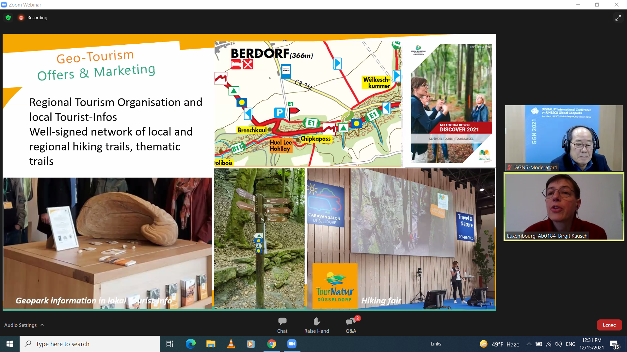Image resolution: width=627 pixels, height=352 pixels.
Task: Raise your hand in webinar
Action: click(316, 325)
